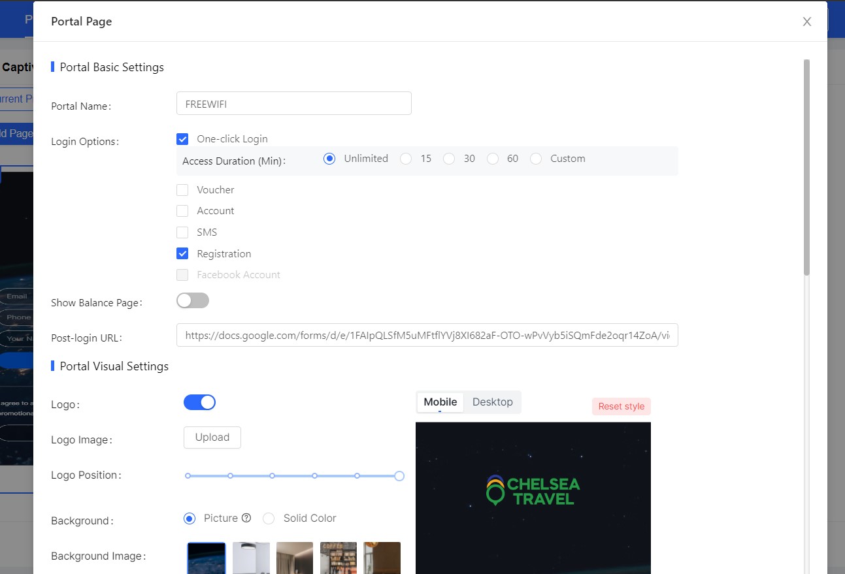Check the Account login option
This screenshot has height=574, width=845.
click(182, 211)
